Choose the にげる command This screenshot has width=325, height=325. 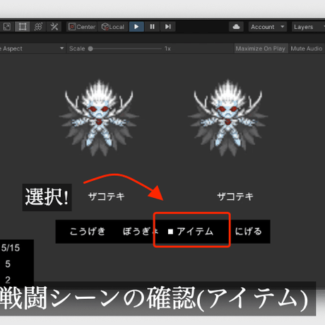[249, 231]
